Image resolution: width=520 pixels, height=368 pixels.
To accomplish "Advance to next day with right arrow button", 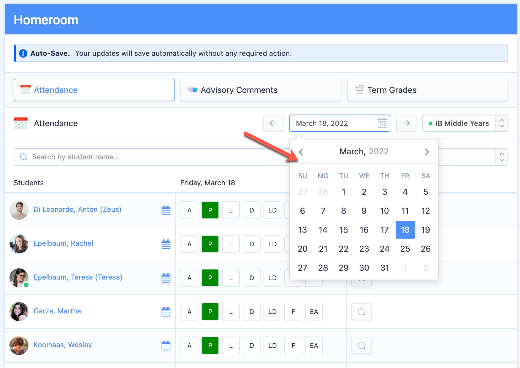I will (406, 123).
